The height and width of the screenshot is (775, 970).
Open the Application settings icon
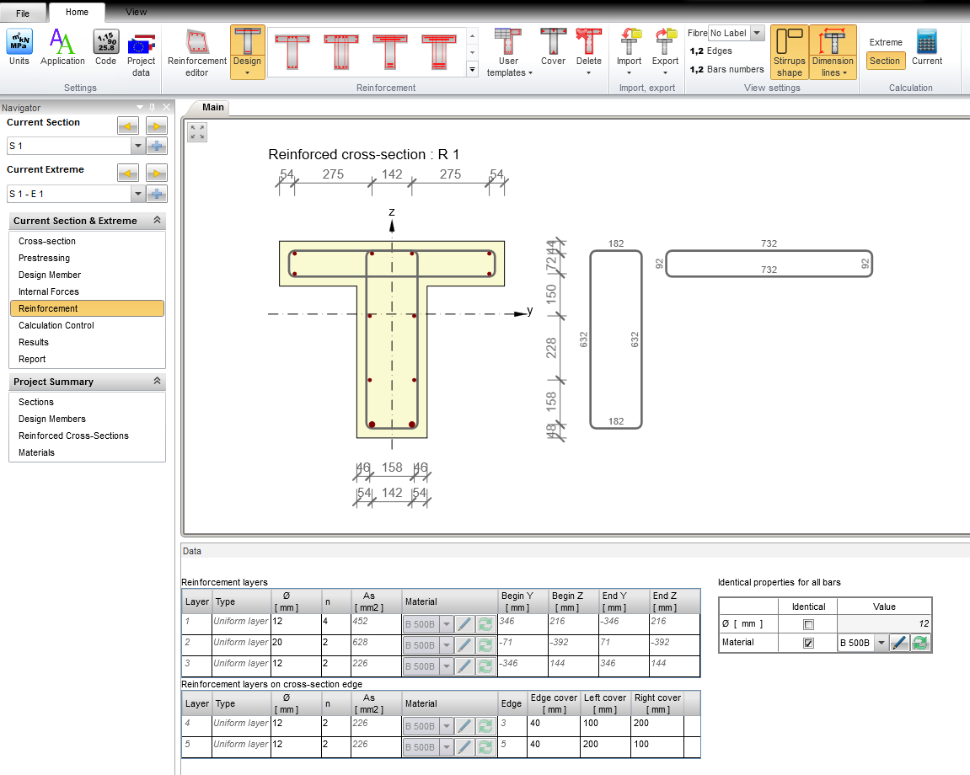click(62, 47)
